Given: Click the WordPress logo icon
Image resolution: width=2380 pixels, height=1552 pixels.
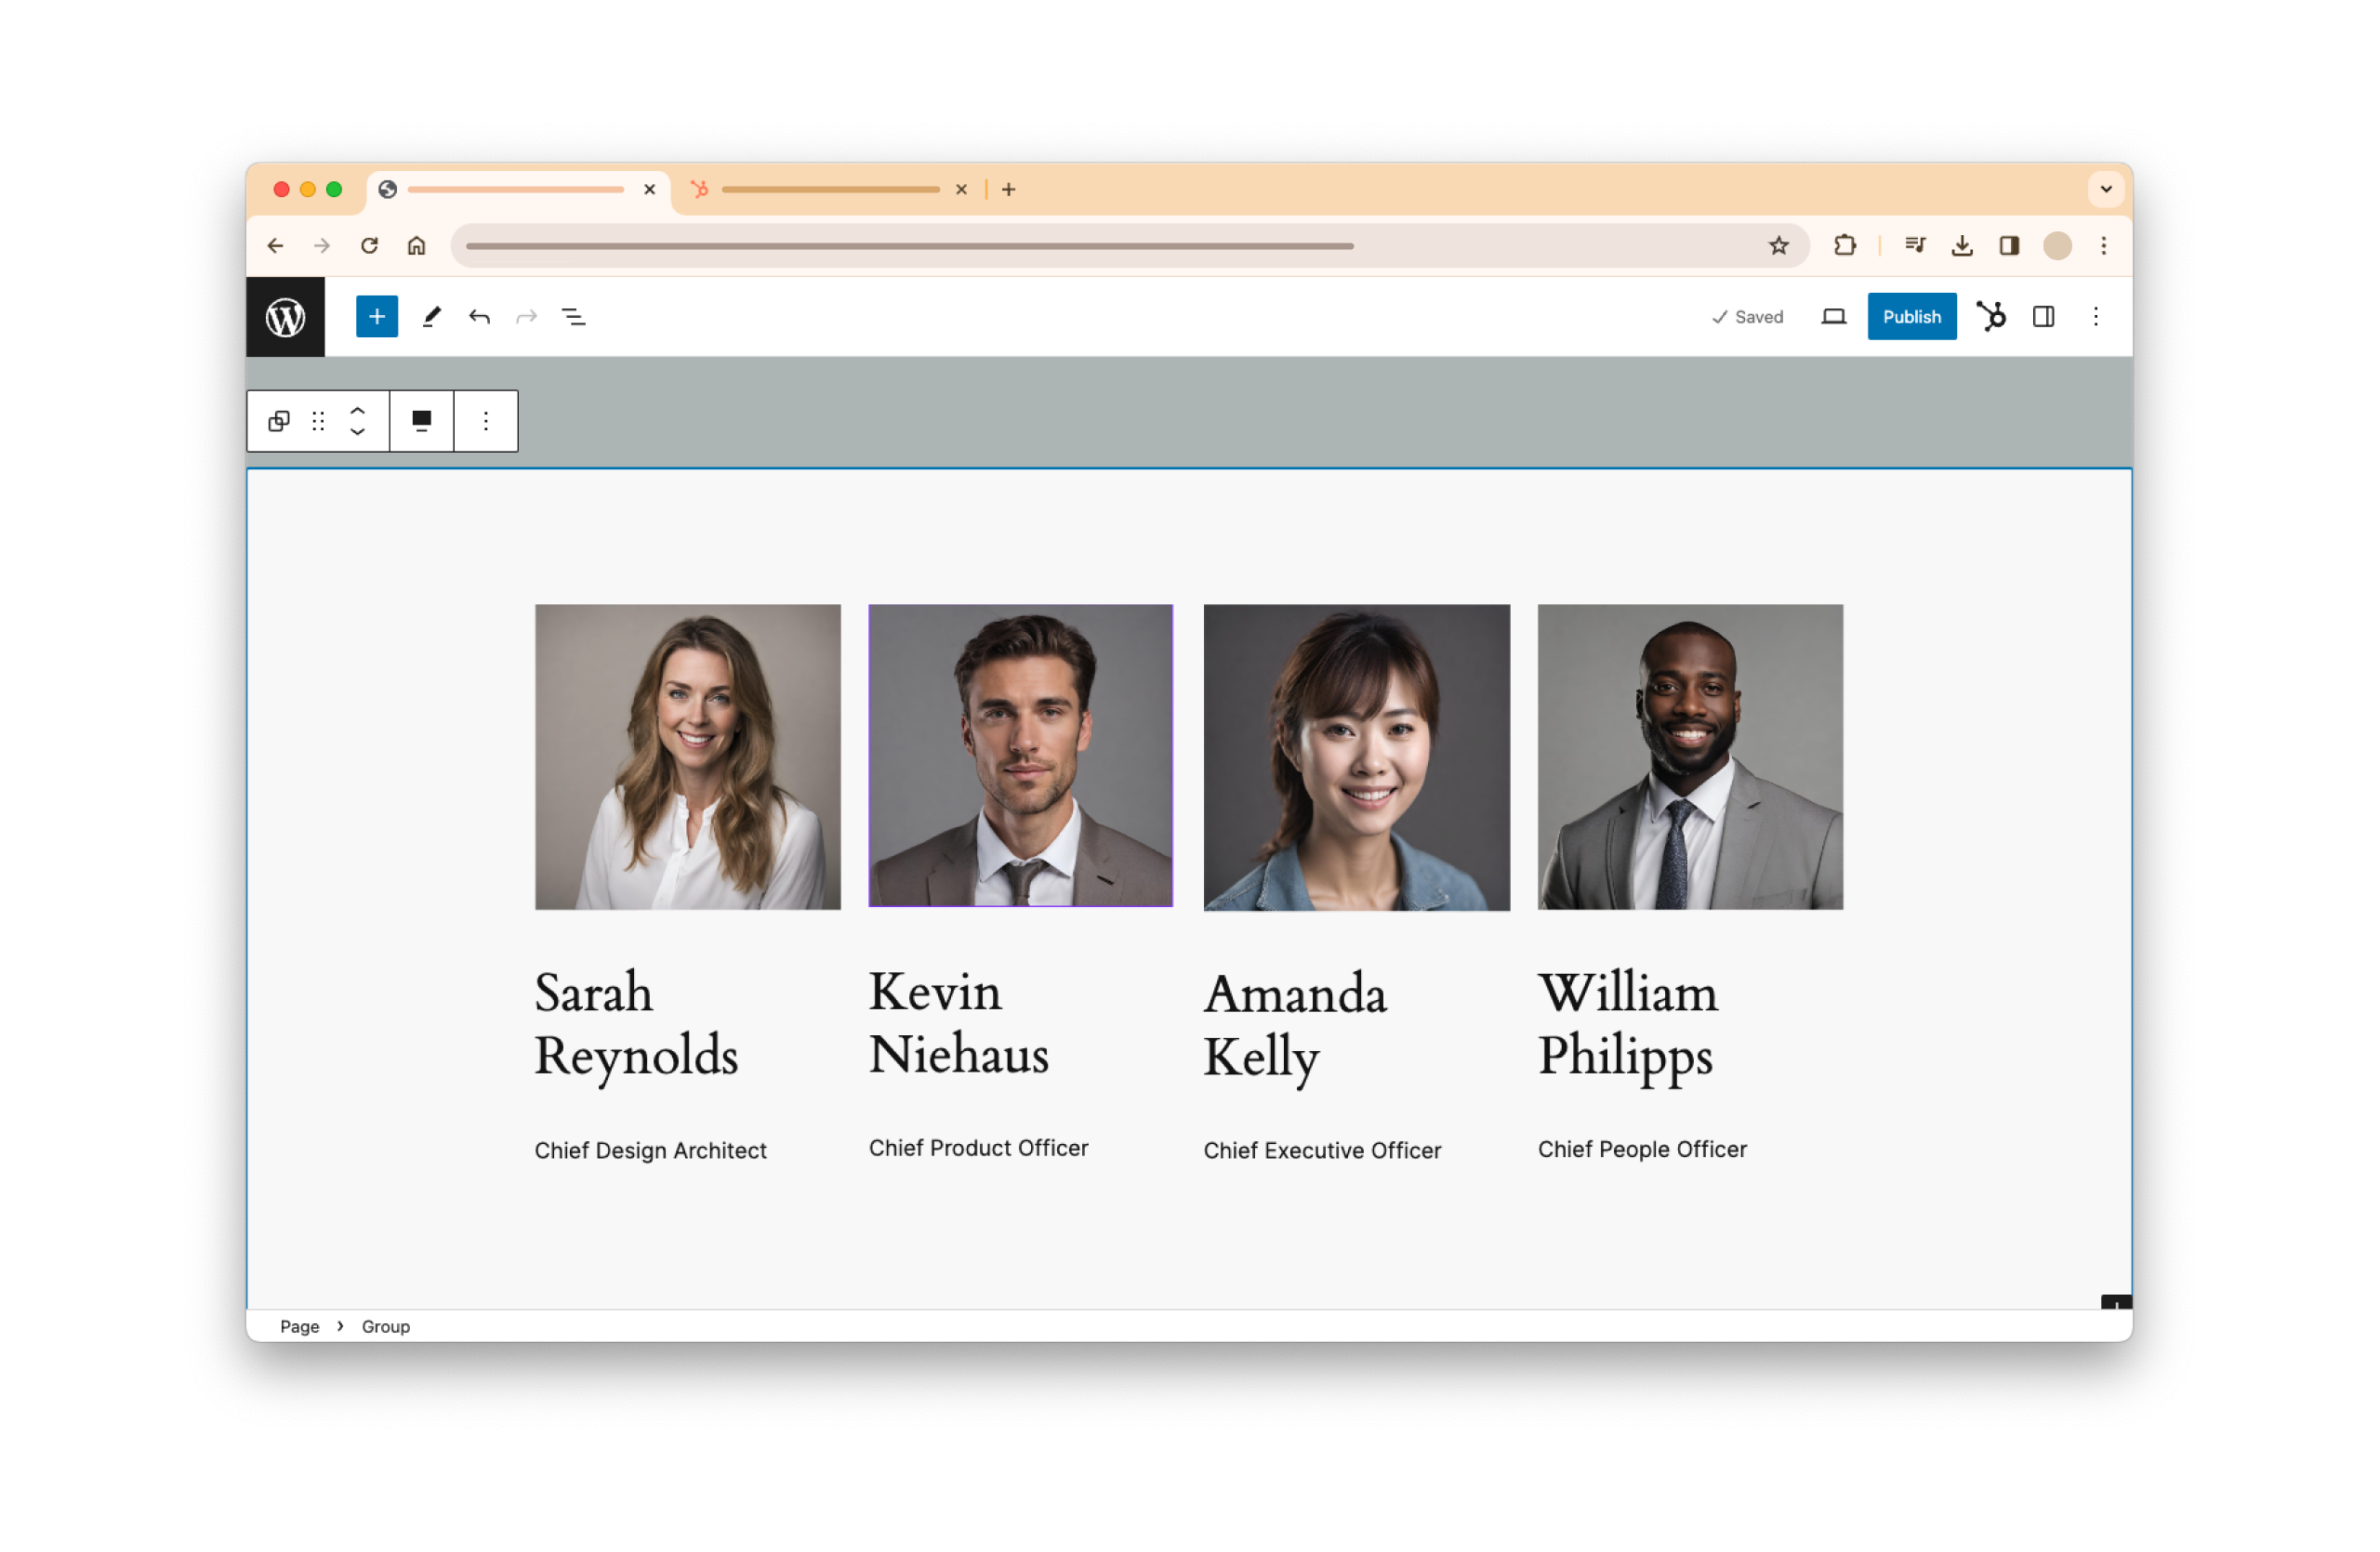Looking at the screenshot, I should [x=285, y=317].
